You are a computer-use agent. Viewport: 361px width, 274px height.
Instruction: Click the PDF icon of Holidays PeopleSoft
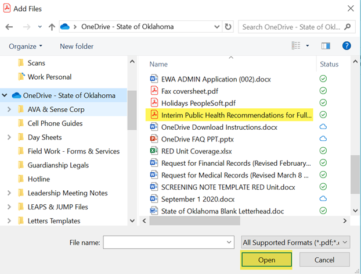pyautogui.click(x=154, y=103)
